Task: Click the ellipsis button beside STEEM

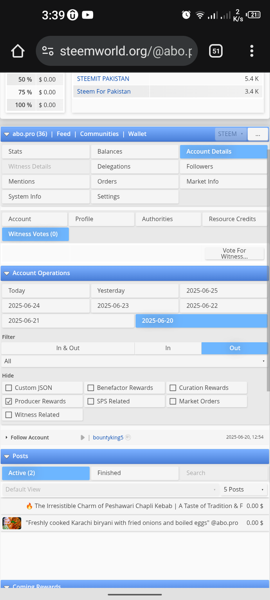Action: point(258,134)
